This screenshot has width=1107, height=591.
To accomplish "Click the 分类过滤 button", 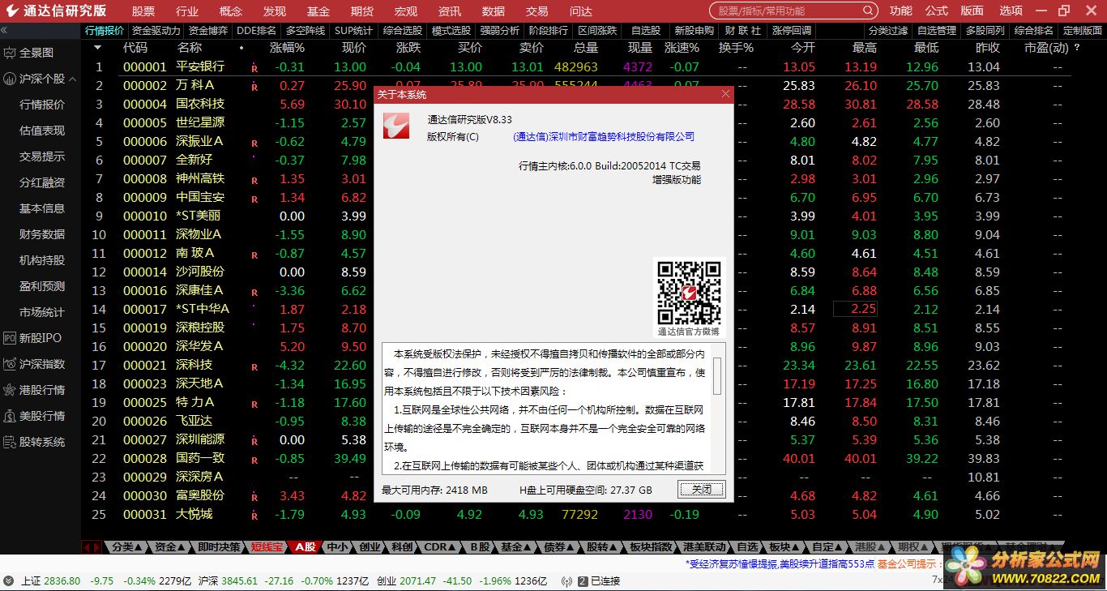I will pos(887,31).
